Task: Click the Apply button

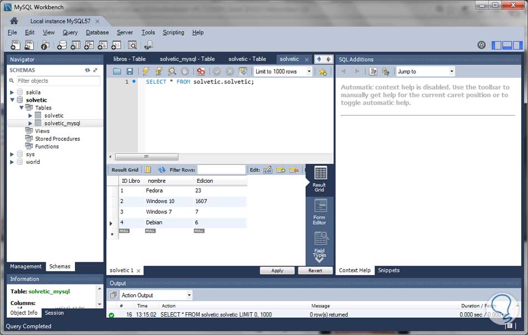Action: (x=277, y=271)
